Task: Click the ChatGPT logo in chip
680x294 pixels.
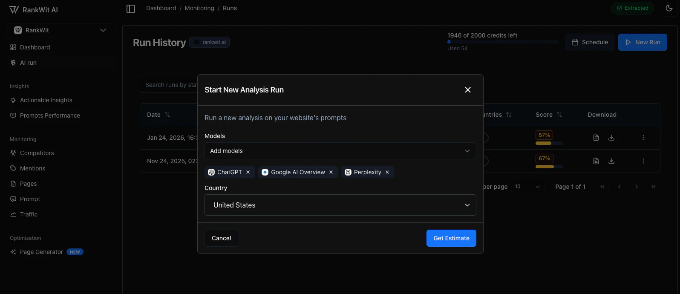Action: [x=211, y=172]
